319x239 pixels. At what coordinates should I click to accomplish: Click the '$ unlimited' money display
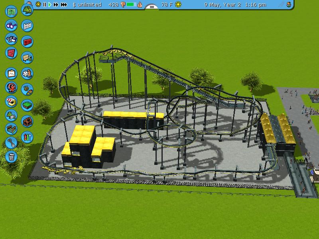coord(87,5)
